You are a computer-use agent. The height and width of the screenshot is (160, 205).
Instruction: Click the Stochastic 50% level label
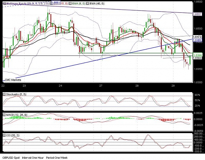pyautogui.click(x=197, y=100)
